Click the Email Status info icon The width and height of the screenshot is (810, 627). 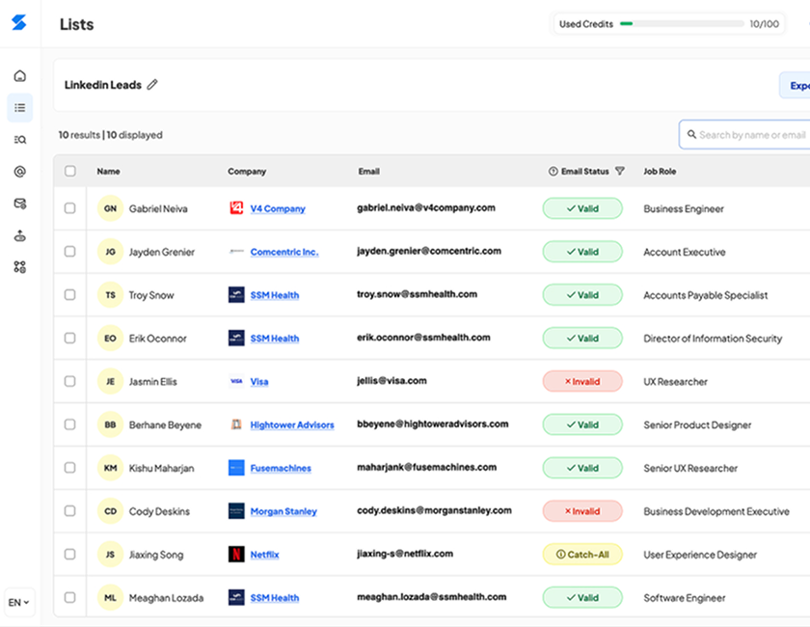pos(553,172)
